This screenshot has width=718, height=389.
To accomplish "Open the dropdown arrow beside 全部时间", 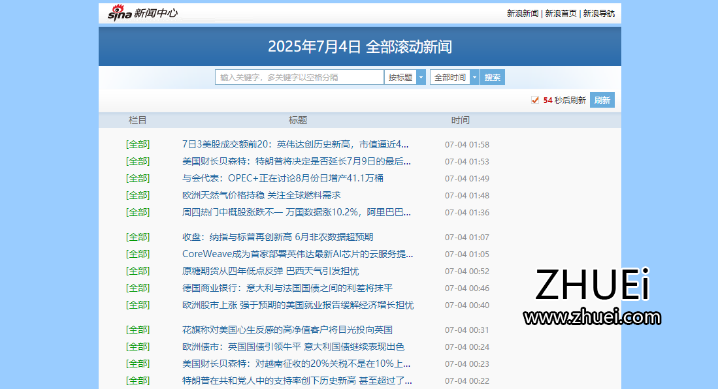I will [x=475, y=76].
